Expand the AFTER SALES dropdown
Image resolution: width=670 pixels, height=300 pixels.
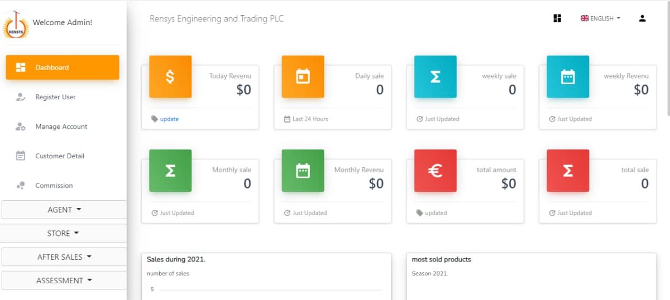64,257
